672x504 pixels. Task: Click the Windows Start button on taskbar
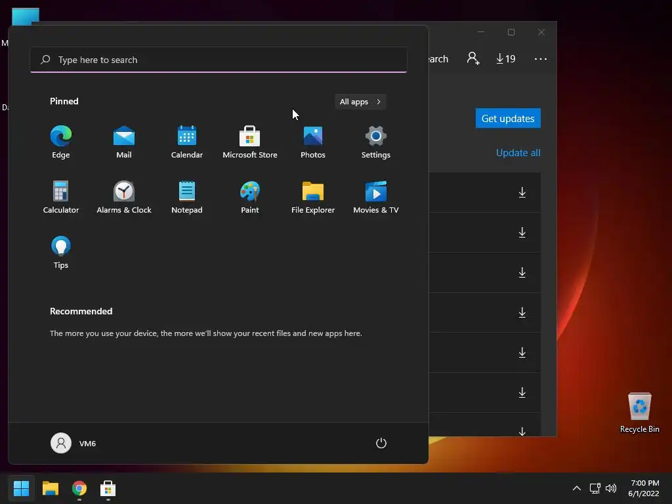coord(21,488)
